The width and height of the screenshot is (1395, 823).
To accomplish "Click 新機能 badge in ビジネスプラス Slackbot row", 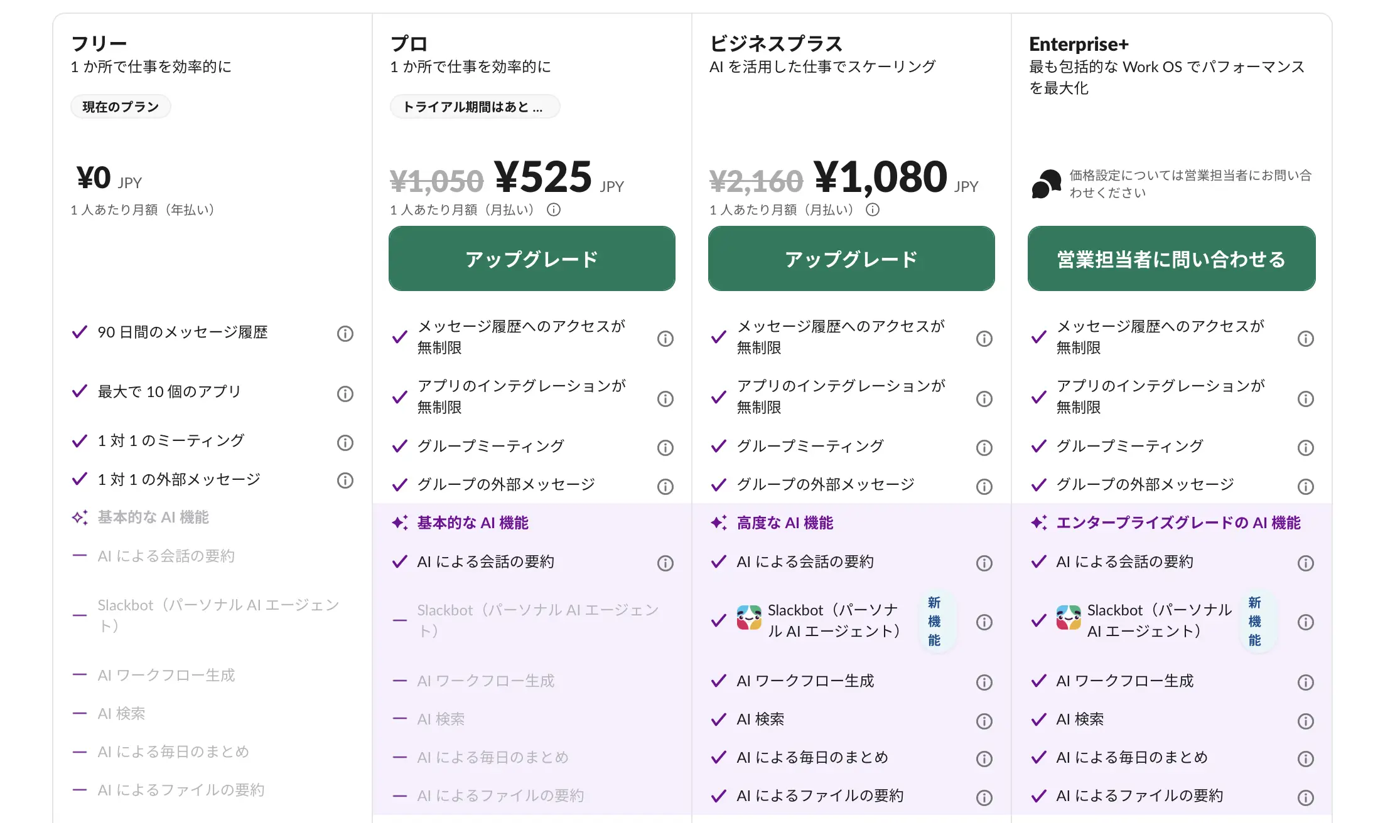I will point(935,622).
